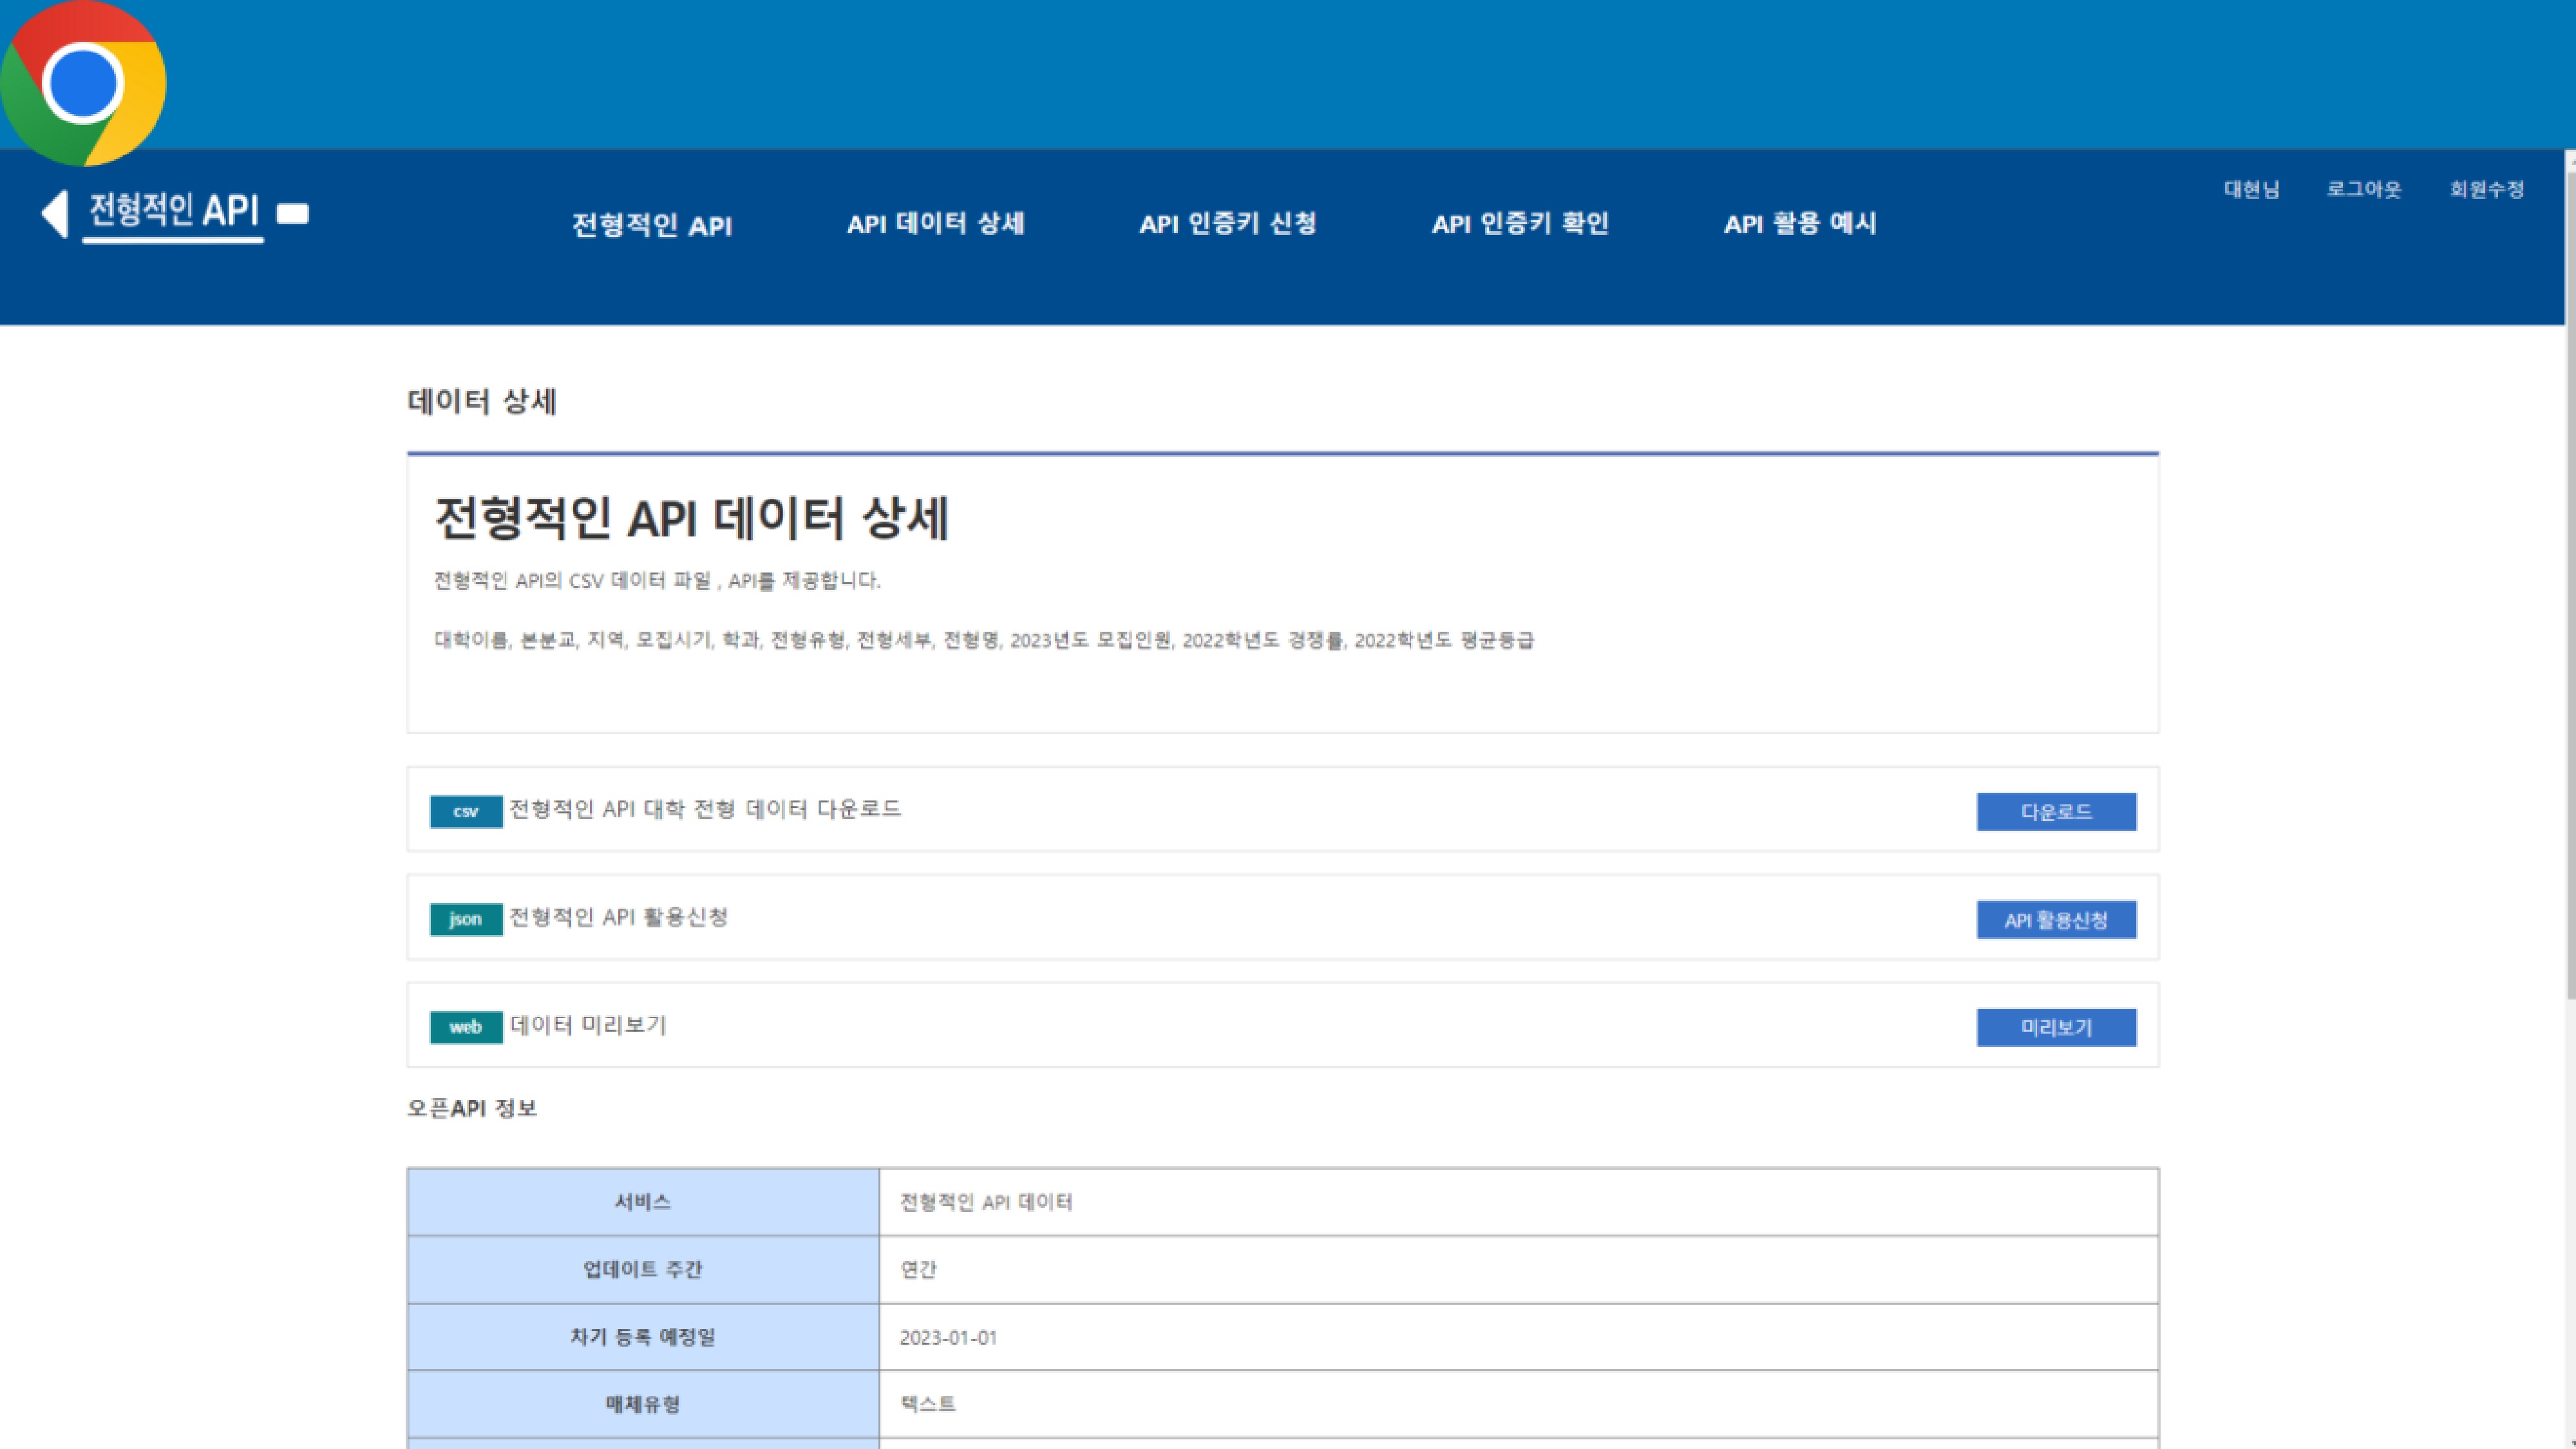Viewport: 2576px width, 1449px height.
Task: Go home via the 전형적인 API logo text
Action: (174, 210)
